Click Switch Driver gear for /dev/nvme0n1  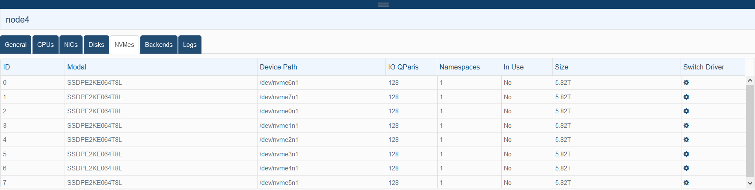pyautogui.click(x=686, y=111)
